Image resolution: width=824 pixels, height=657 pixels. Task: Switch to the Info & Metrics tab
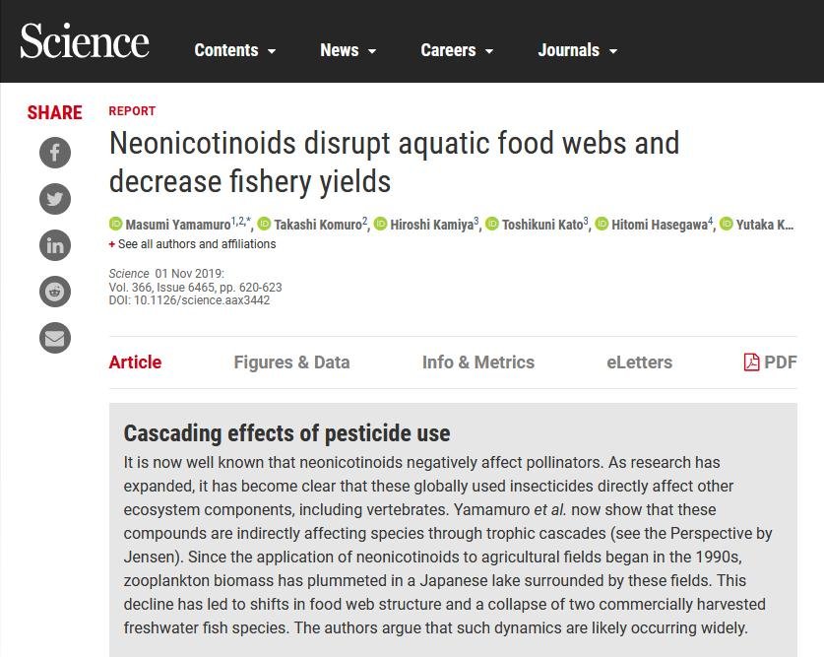point(477,362)
